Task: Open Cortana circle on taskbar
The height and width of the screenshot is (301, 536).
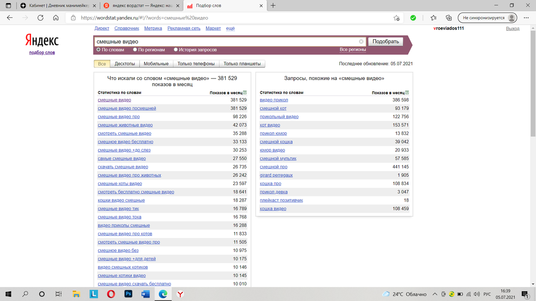Action: [42, 294]
